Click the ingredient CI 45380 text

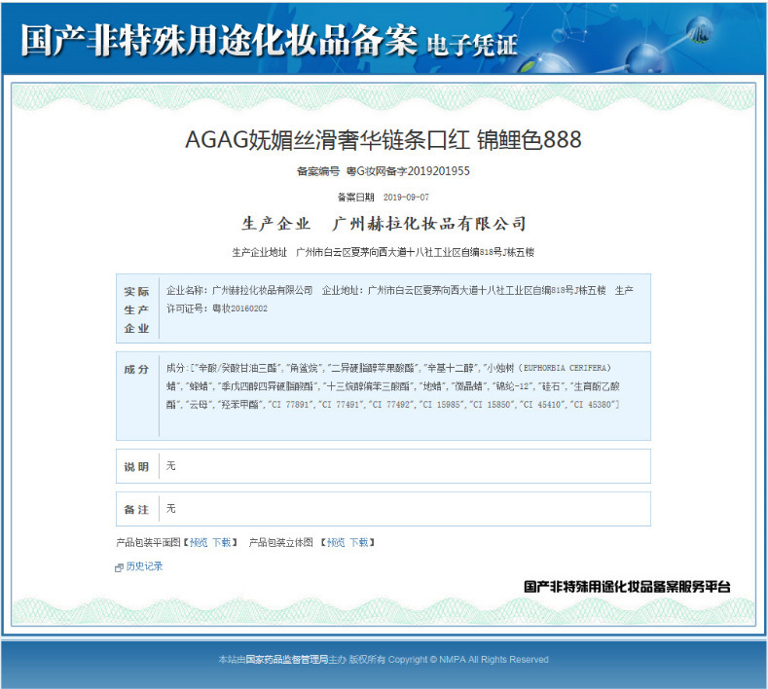click(x=592, y=405)
